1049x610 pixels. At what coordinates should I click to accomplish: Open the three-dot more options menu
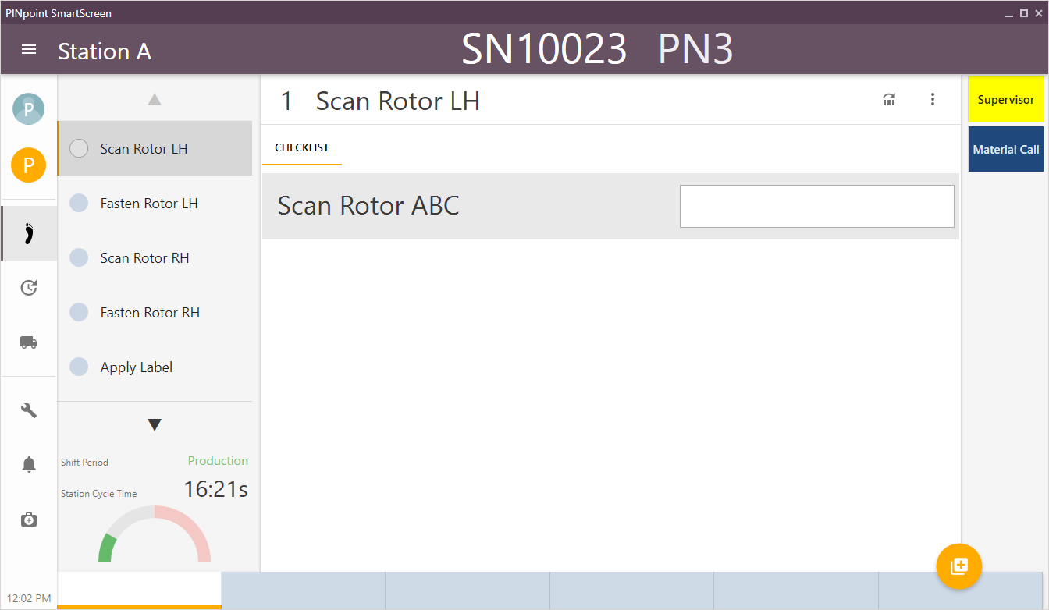[932, 99]
